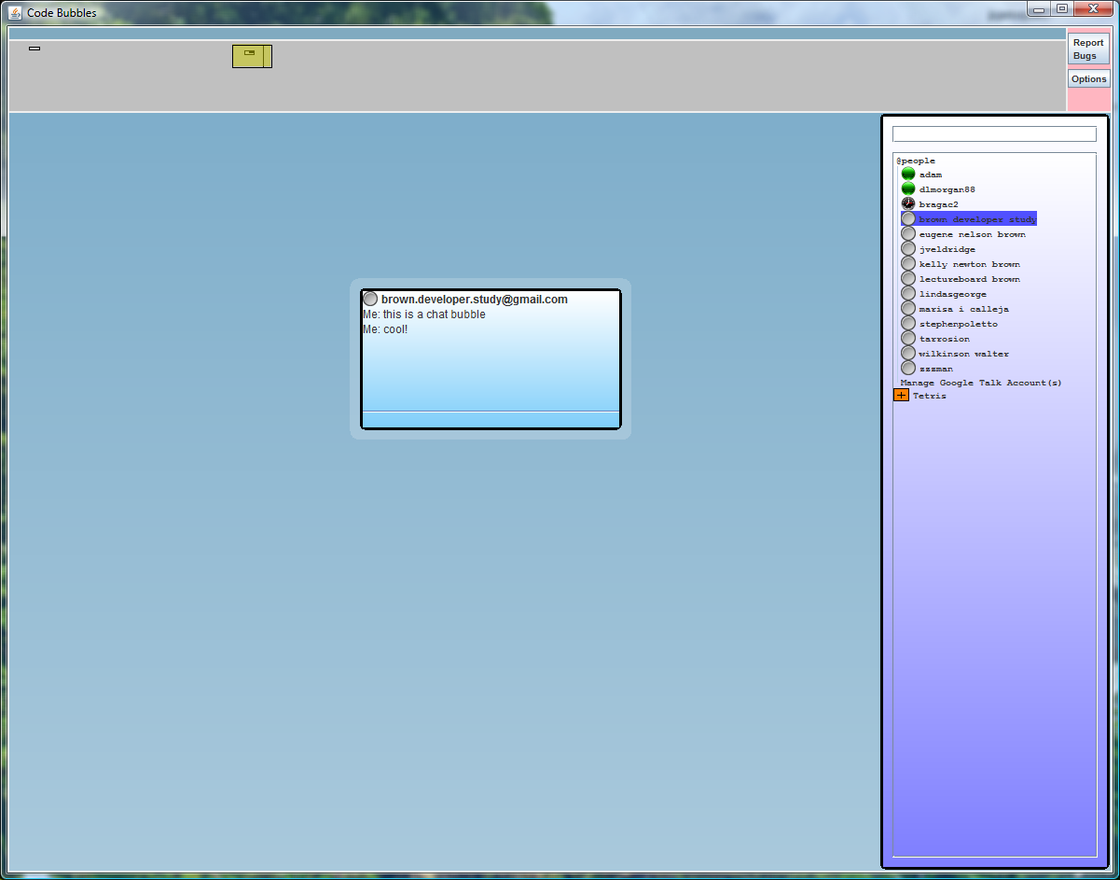Click the chat message input line
1120x880 pixels.
pyautogui.click(x=491, y=419)
